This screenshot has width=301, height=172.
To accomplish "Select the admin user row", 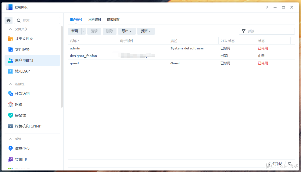I will [181, 48].
